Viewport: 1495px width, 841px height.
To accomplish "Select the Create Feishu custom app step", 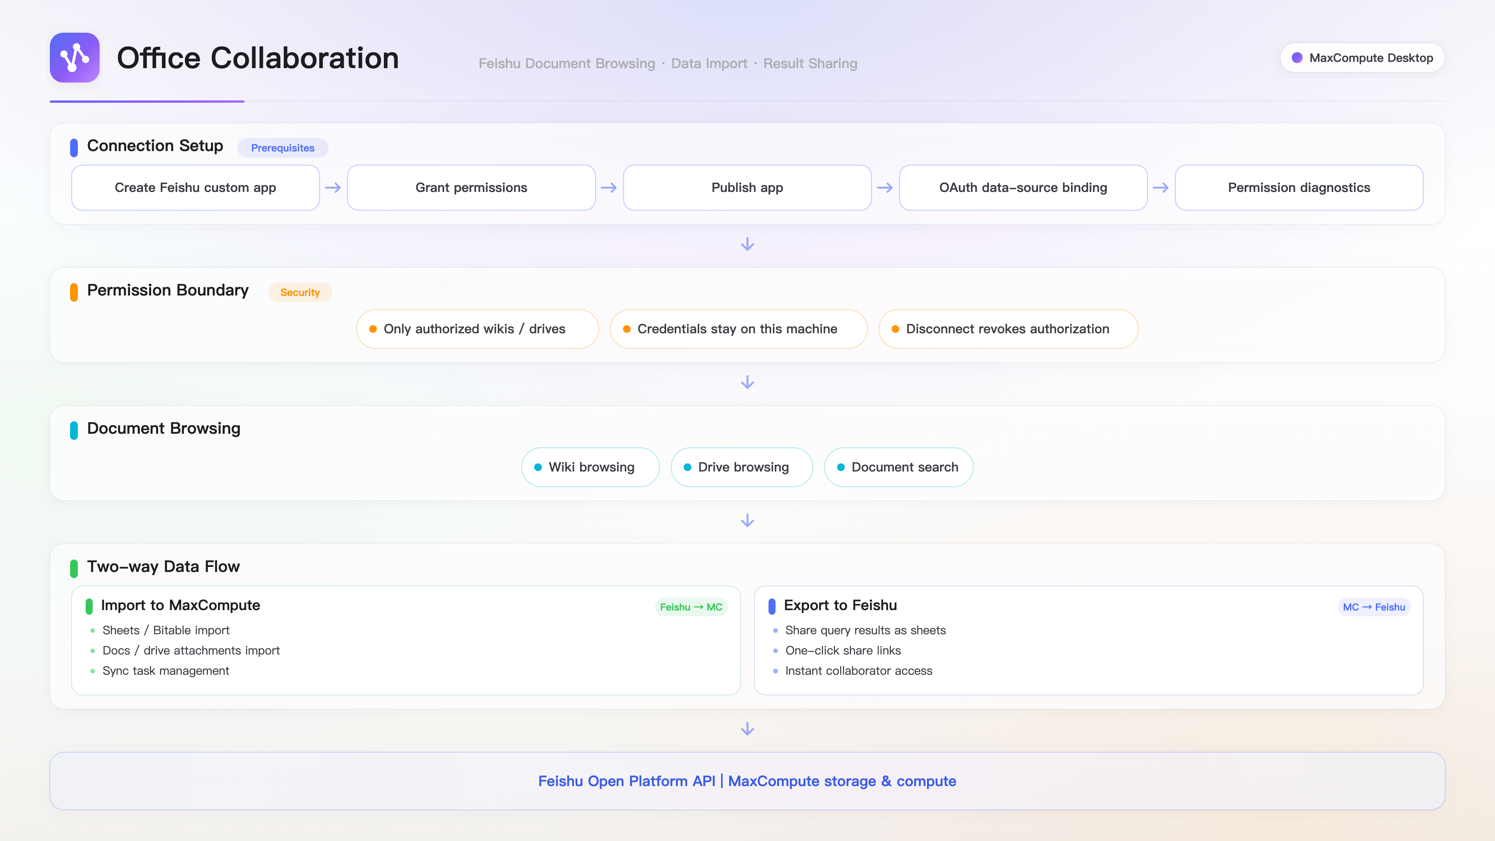I will tap(195, 187).
